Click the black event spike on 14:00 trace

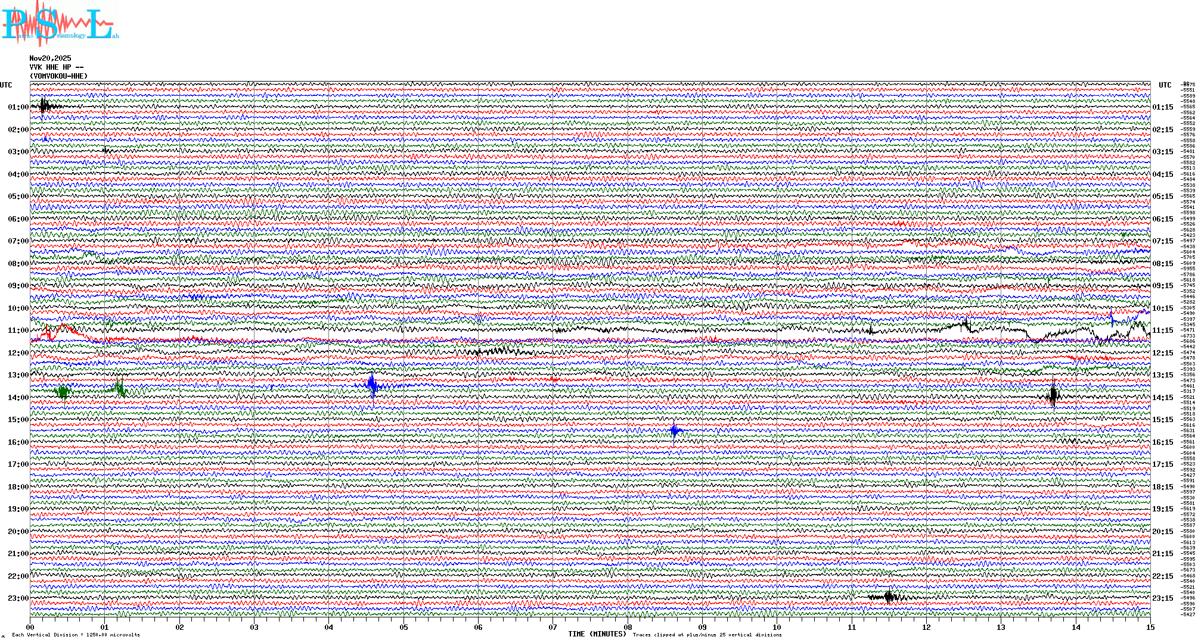(1053, 395)
